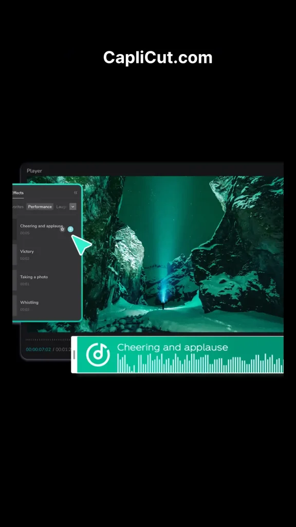
Task: Pick the Whistling sound effect
Action: tap(29, 303)
